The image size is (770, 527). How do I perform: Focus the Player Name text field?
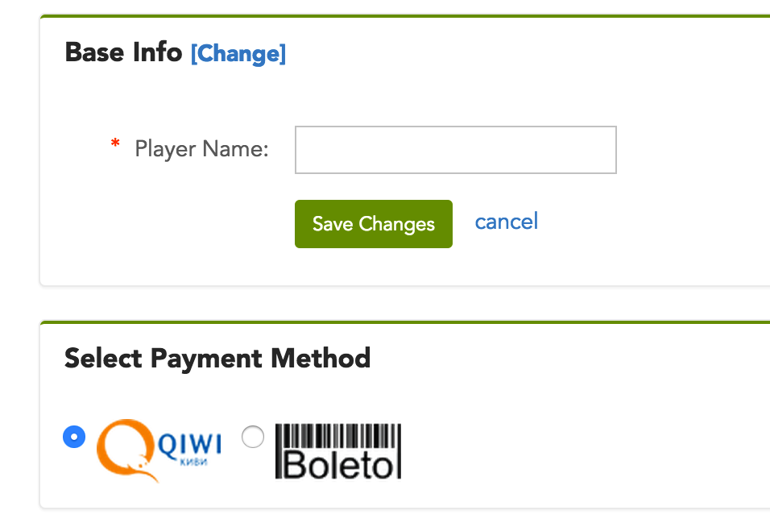(455, 150)
